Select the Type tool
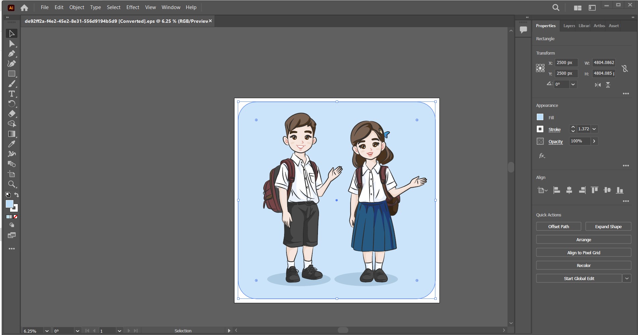 (11, 94)
